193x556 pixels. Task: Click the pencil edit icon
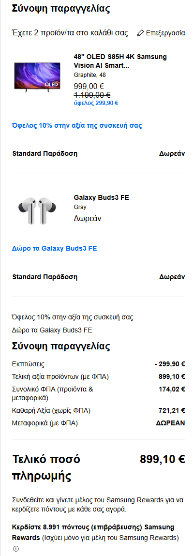click(140, 33)
